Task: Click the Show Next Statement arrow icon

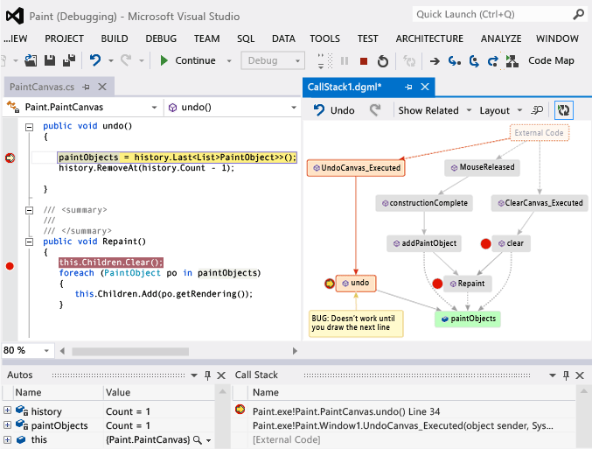Action: tap(434, 61)
